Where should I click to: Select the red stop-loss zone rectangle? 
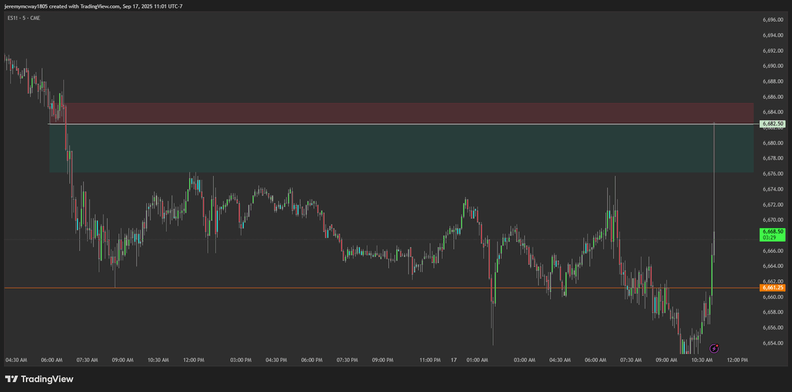[x=401, y=113]
